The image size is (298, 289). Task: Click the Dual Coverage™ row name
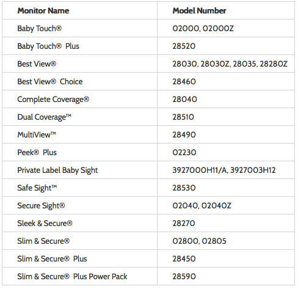pyautogui.click(x=45, y=117)
